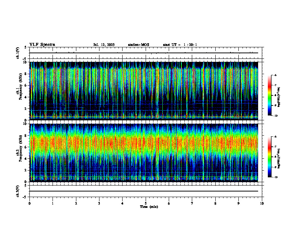Click the time axis tick label "3"
The width and height of the screenshot is (295, 228).
(99, 203)
